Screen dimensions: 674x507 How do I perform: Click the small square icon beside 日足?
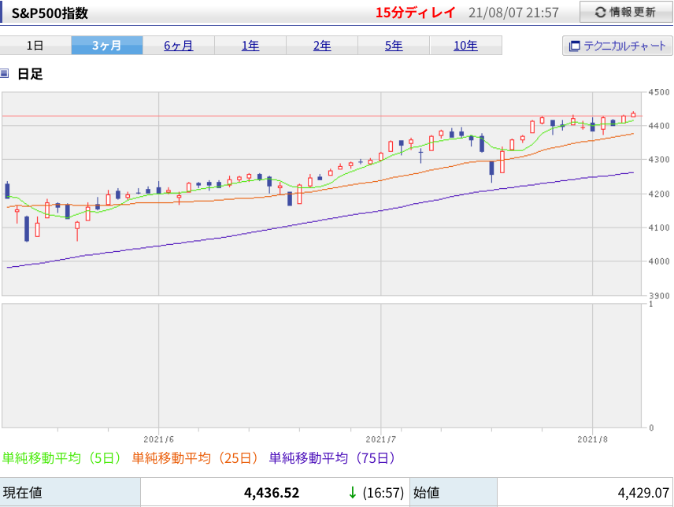point(4,73)
